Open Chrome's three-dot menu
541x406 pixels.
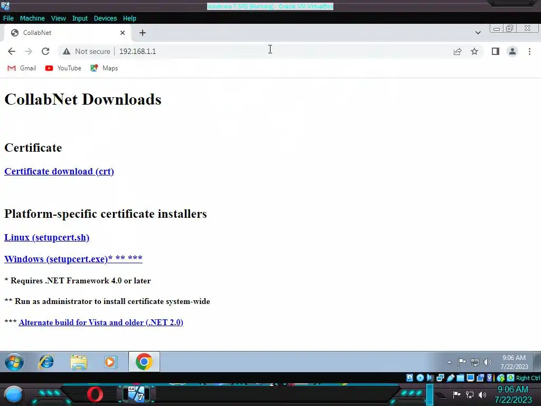click(529, 51)
